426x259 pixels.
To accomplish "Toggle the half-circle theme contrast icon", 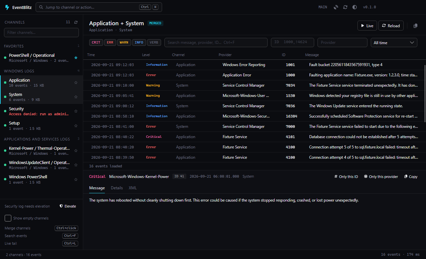I will [x=354, y=7].
